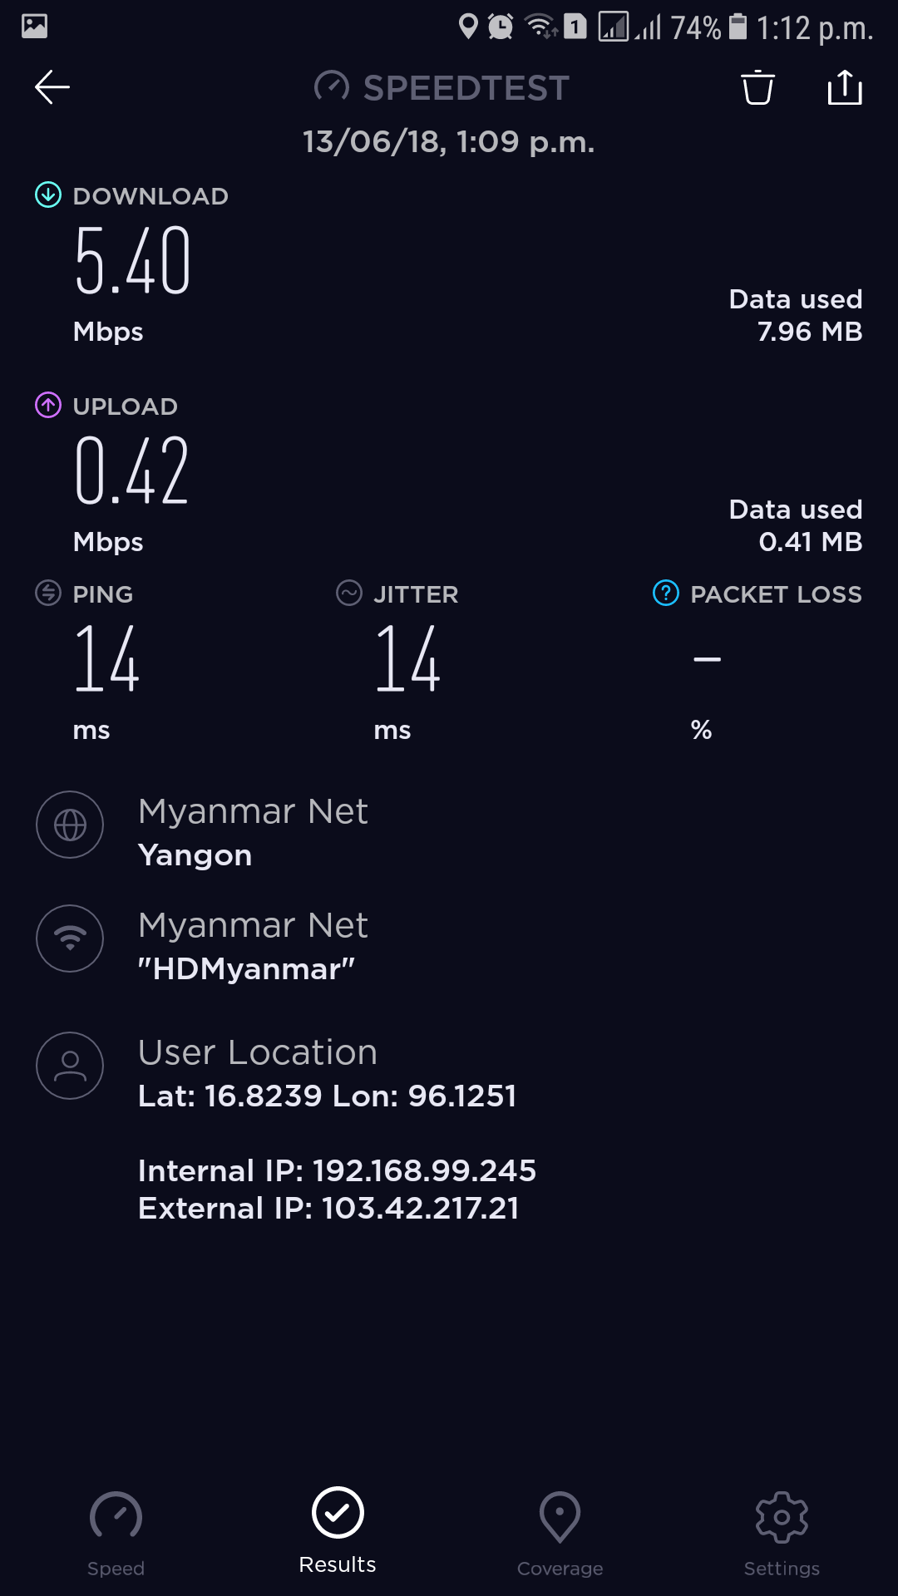This screenshot has height=1596, width=898.
Task: Tap the 5.40 Mbps download value
Action: [x=133, y=262]
